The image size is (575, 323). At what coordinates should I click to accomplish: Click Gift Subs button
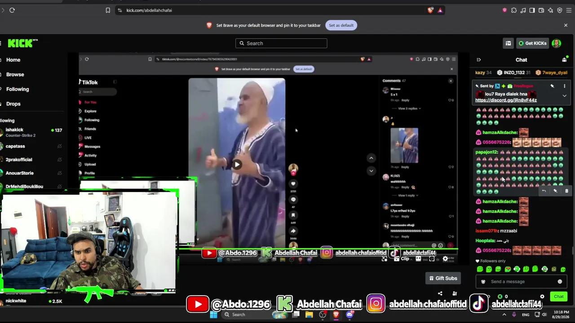pyautogui.click(x=443, y=278)
